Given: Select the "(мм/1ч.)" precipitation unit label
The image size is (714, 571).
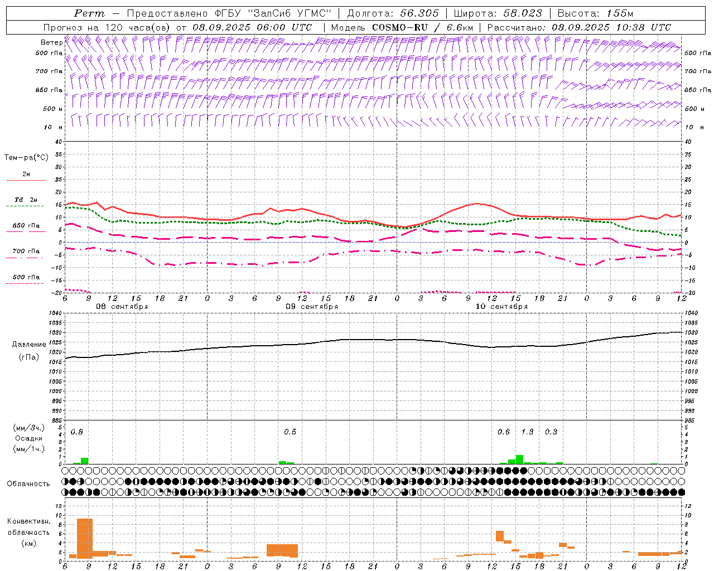Looking at the screenshot, I should coord(29,449).
